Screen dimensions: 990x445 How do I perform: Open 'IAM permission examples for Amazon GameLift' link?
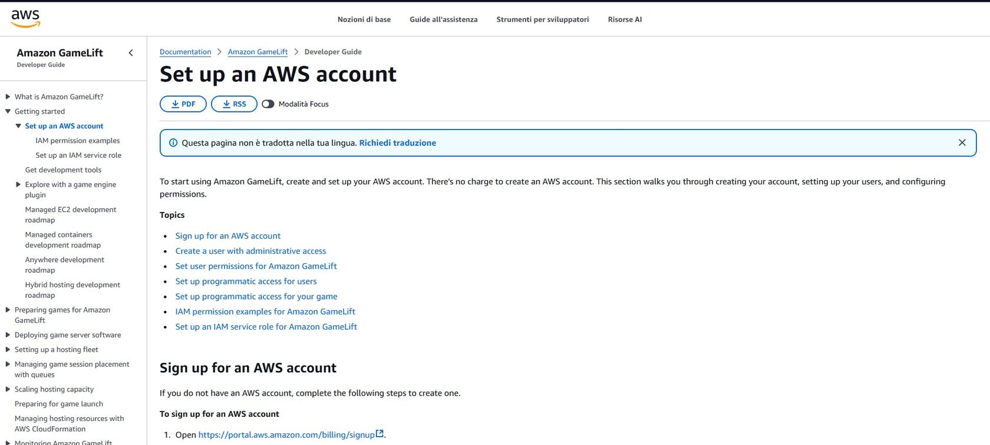[x=265, y=311]
